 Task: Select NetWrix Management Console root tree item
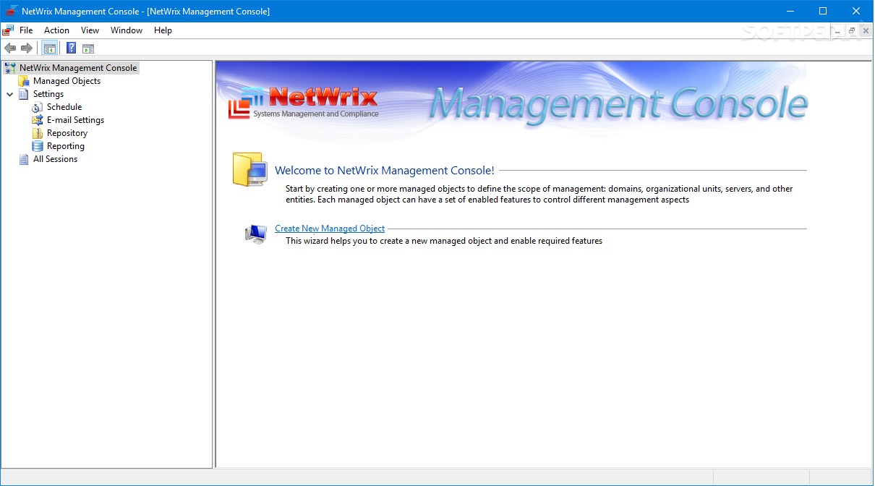coord(78,68)
